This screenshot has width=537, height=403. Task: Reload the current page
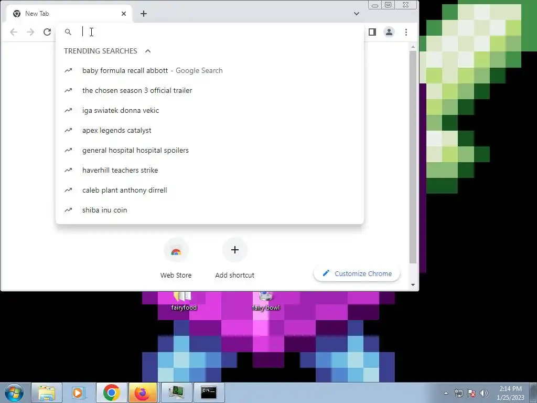tap(47, 32)
